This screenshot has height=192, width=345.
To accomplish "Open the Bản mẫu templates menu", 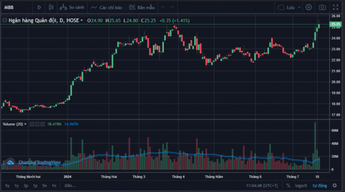I will click(x=141, y=7).
